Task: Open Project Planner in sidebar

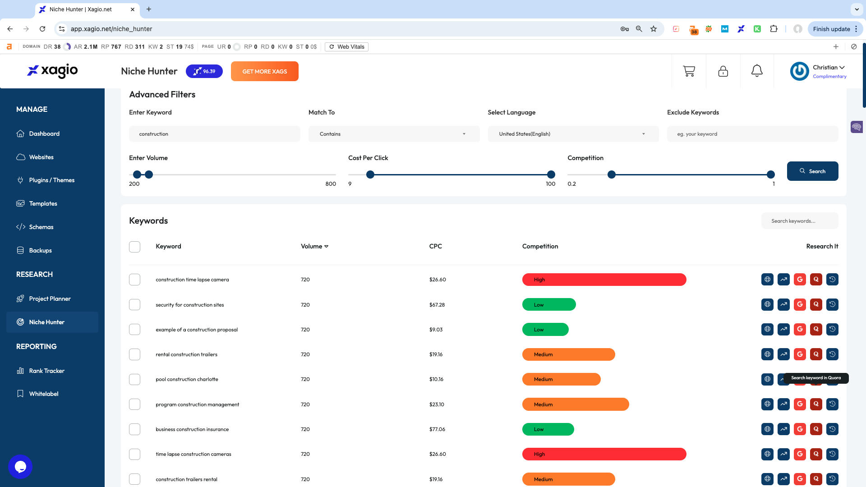Action: point(50,299)
